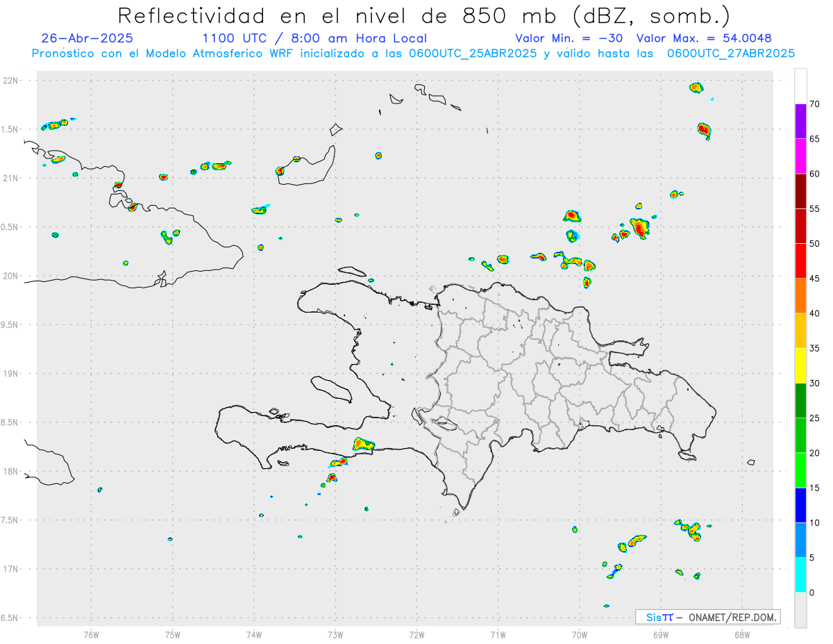Screen dimensions: 833x644
Task: Click the colorbar value label '65'
Action: (x=814, y=139)
